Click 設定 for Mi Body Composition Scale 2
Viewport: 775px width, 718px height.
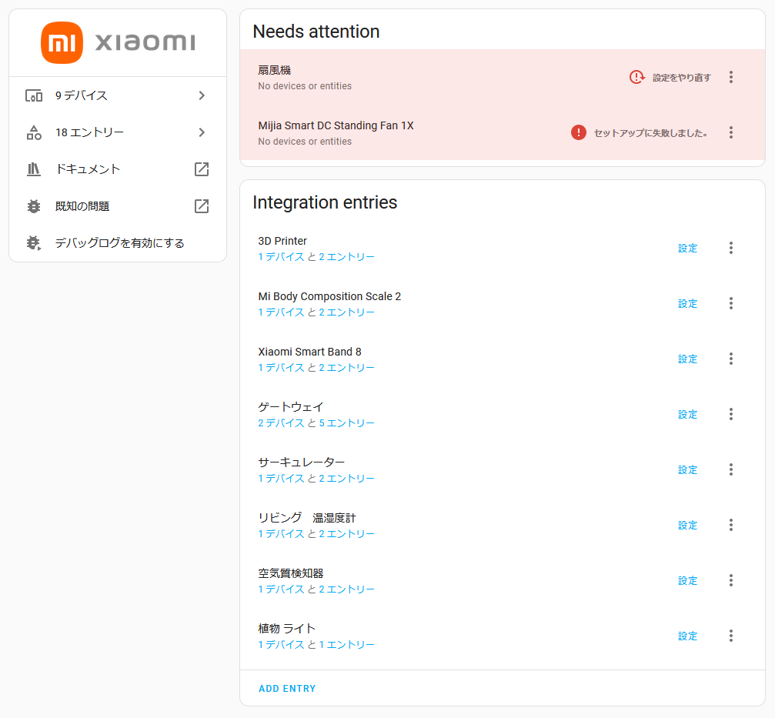(687, 303)
